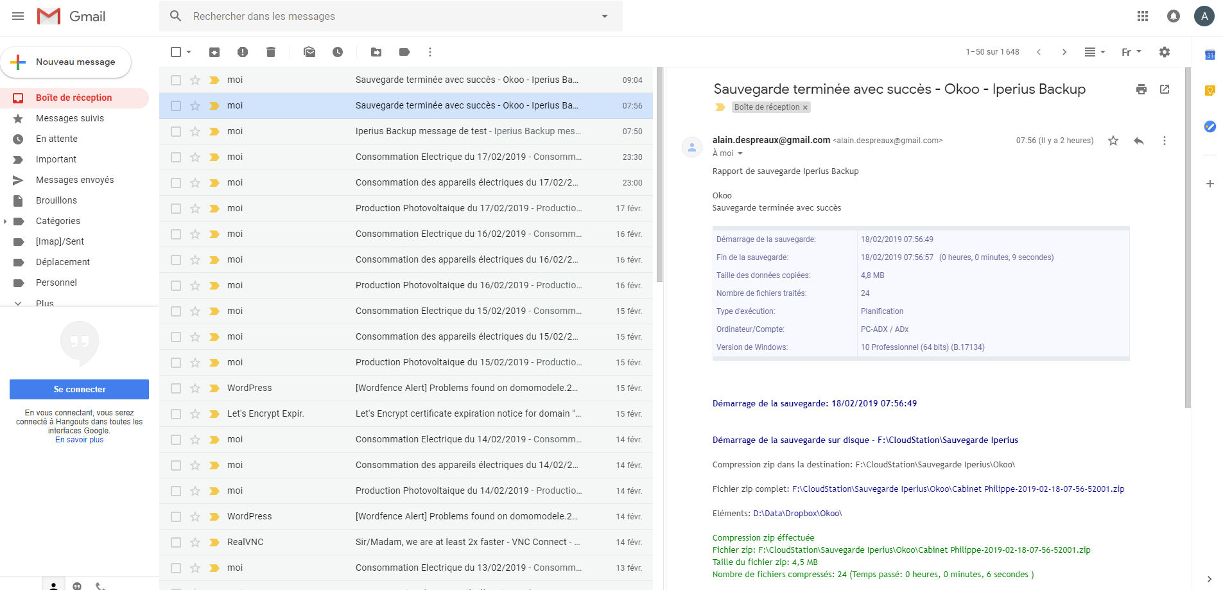Open the search options dropdown
The width and height of the screenshot is (1223, 590).
603,16
